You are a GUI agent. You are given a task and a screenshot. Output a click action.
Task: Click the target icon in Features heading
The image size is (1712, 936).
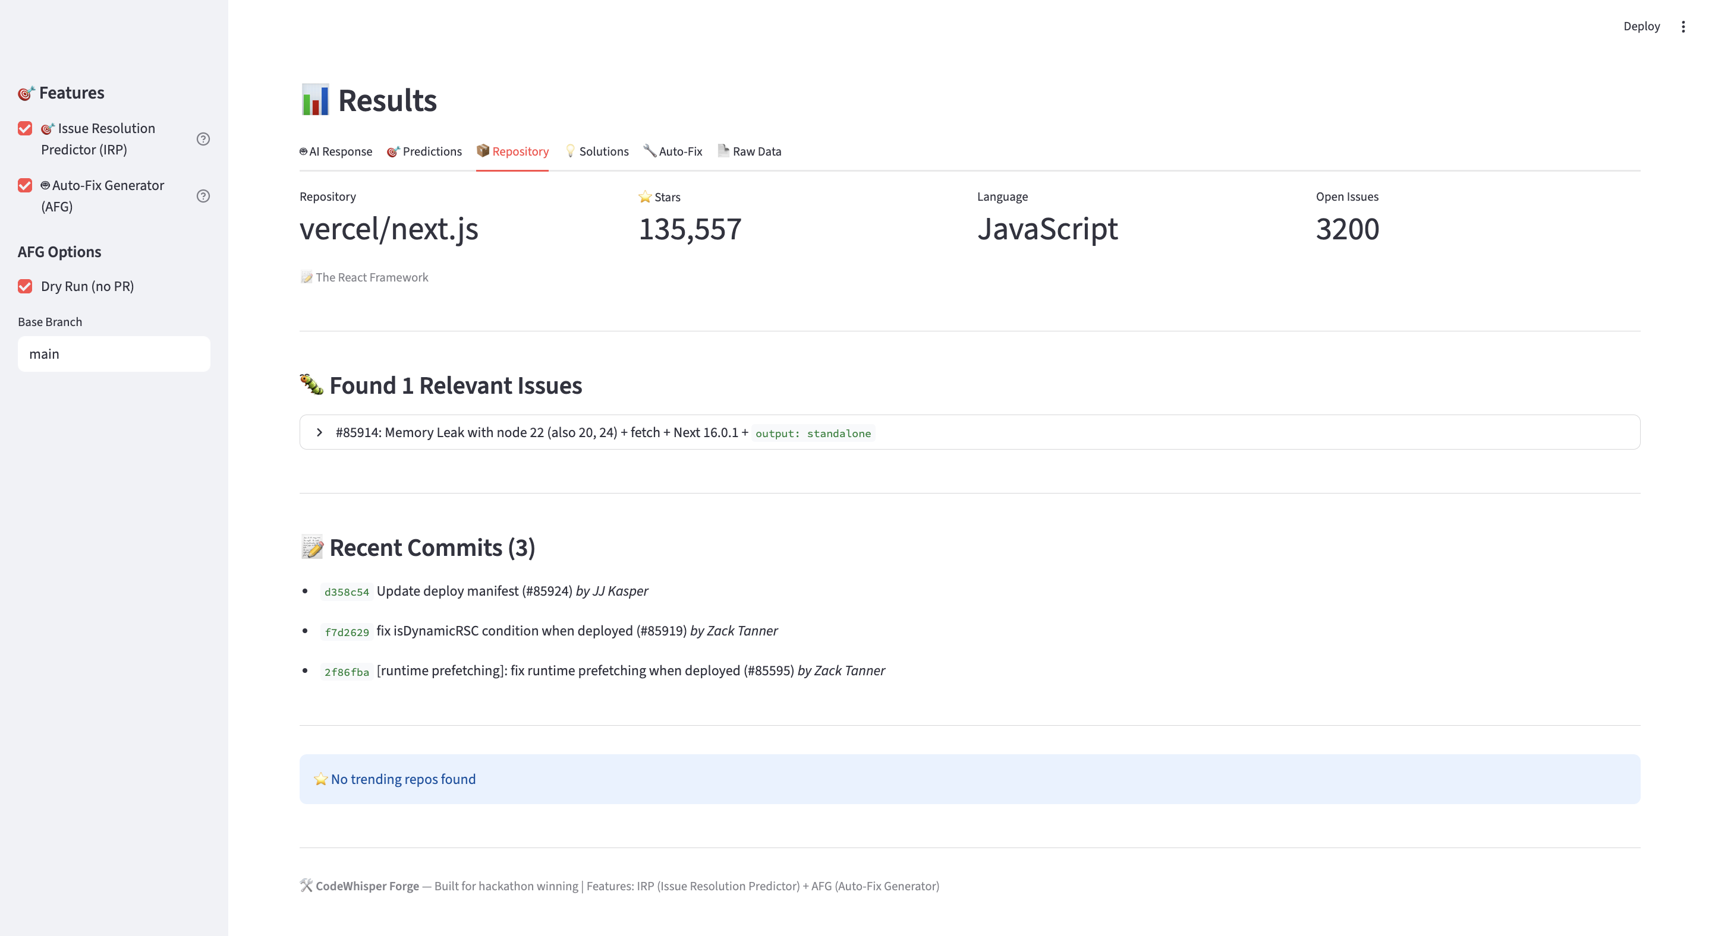click(x=26, y=93)
